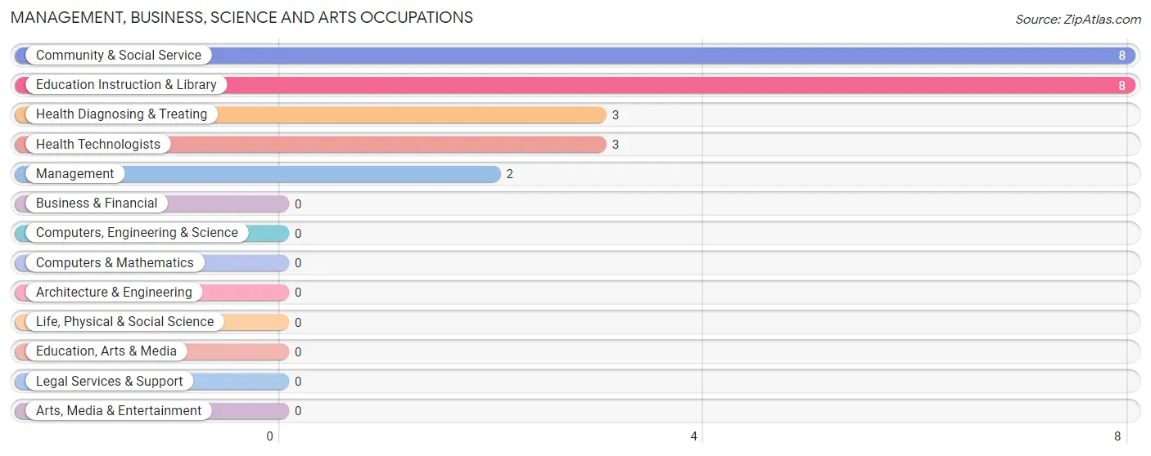Click the Arts, Media & Entertainment label
Viewport: 1151px width, 456px height.
point(119,411)
